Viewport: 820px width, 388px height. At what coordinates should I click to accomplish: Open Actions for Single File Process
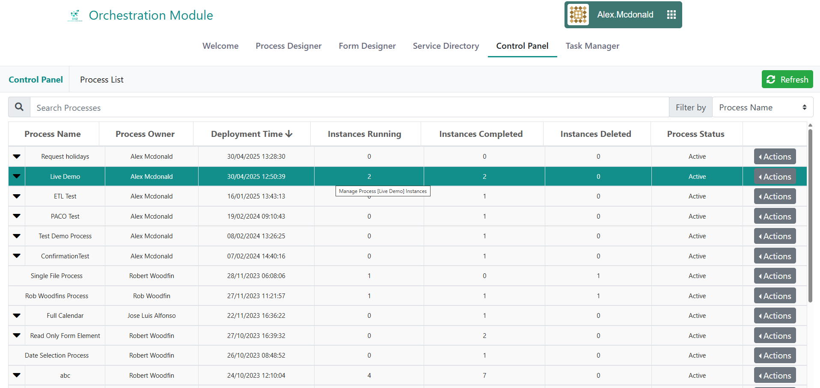coord(775,276)
